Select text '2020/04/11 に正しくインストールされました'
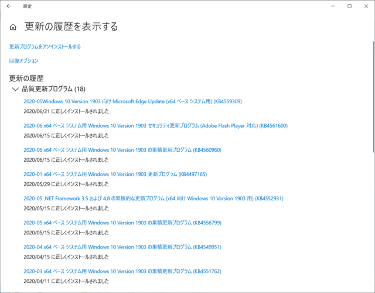This screenshot has width=375, height=293. point(66,281)
